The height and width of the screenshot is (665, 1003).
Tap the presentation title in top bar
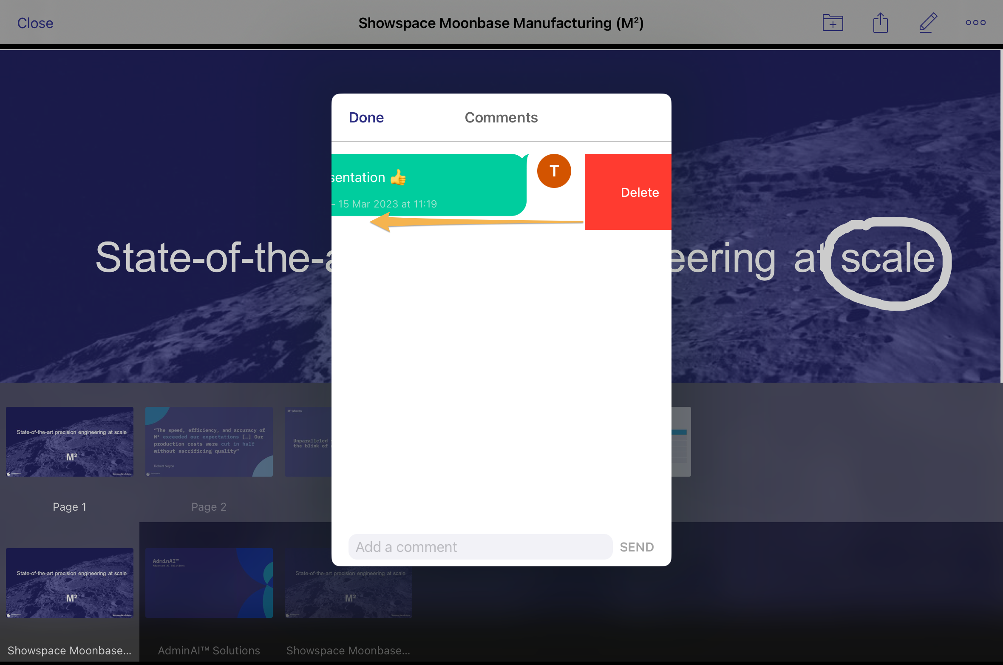(x=501, y=23)
